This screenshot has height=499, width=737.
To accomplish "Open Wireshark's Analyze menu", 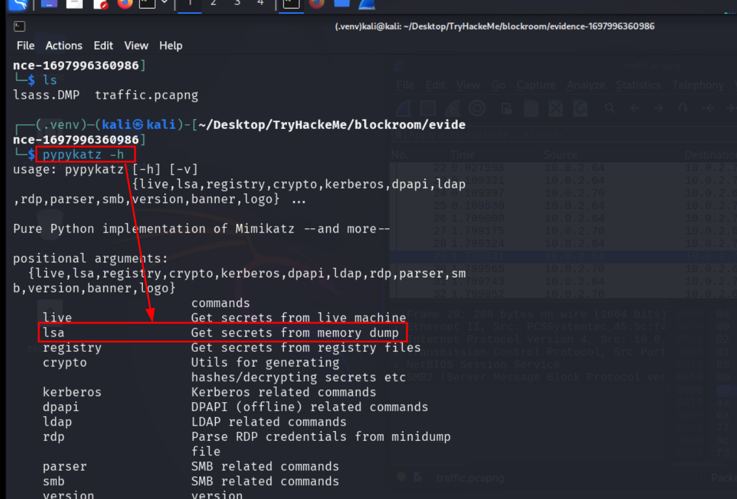I will [x=586, y=85].
